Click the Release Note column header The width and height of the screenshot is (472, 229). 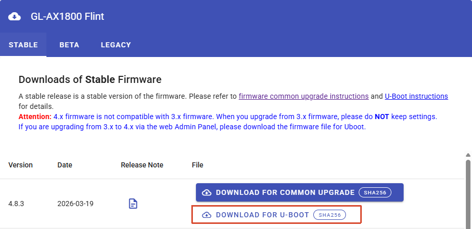[x=142, y=165]
